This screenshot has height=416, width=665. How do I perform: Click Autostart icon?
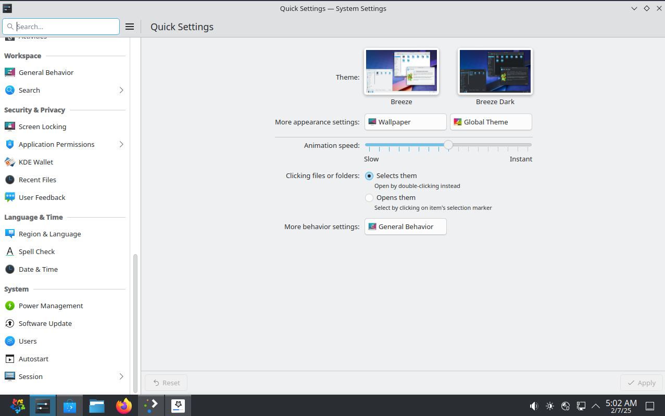tap(10, 359)
